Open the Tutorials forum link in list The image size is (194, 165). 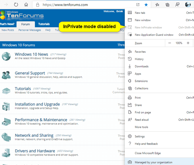23,89
